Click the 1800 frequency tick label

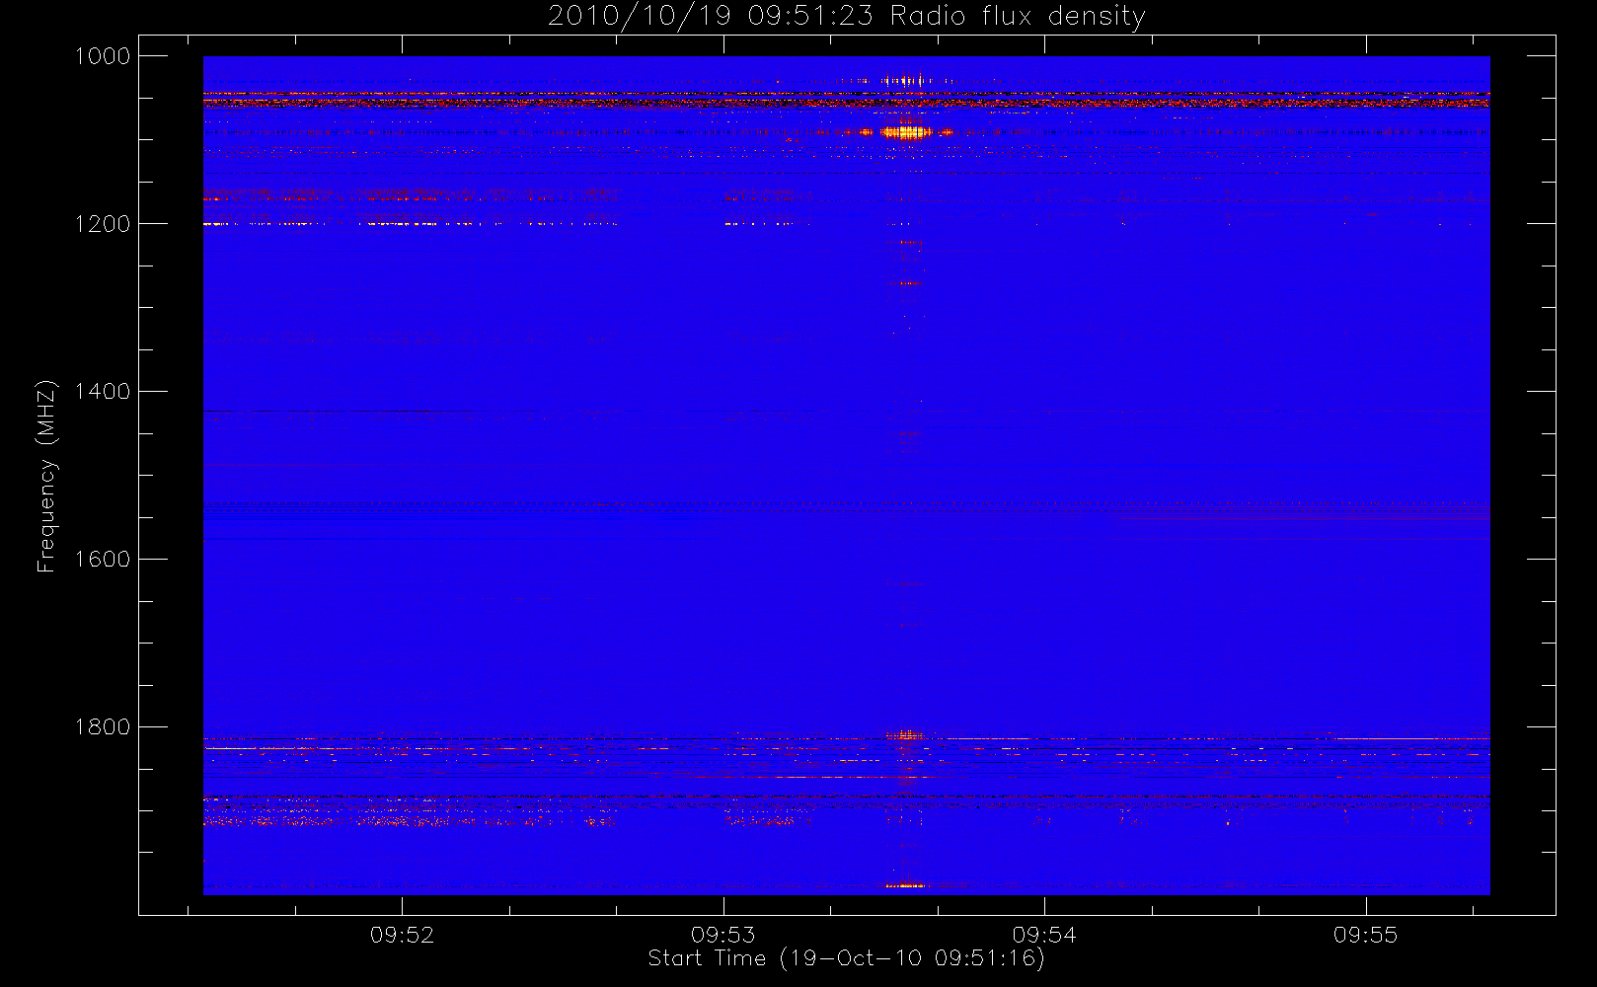(x=103, y=727)
